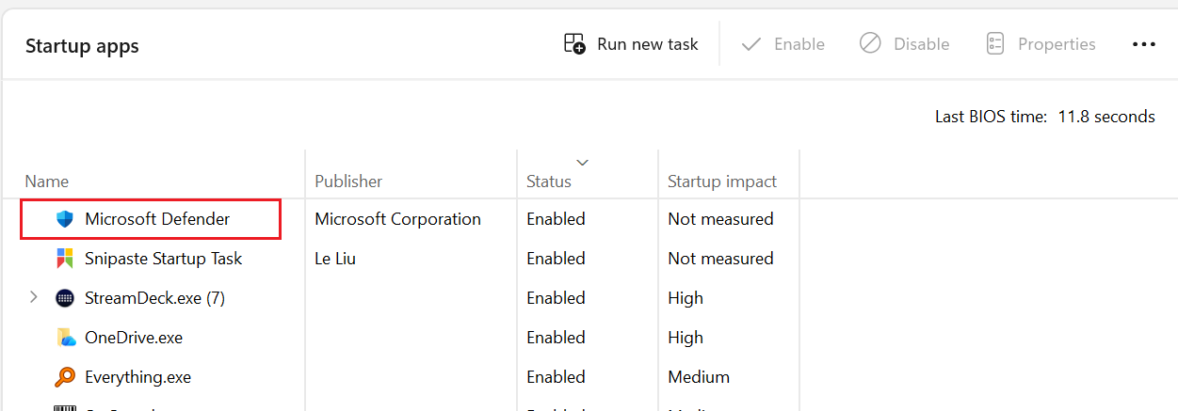Click the Enable button
The image size is (1178, 411).
783,44
